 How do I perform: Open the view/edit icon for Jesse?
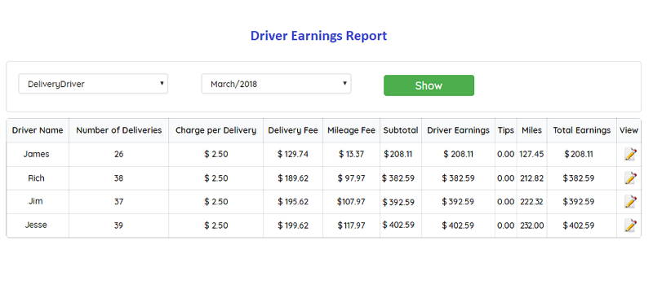tap(630, 226)
